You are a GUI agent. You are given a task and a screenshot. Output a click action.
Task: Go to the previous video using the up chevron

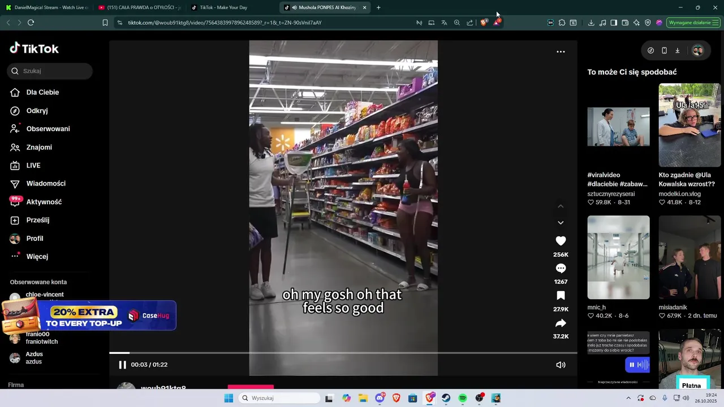click(x=561, y=206)
